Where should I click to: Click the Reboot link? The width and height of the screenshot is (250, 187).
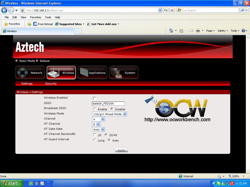click(x=45, y=61)
